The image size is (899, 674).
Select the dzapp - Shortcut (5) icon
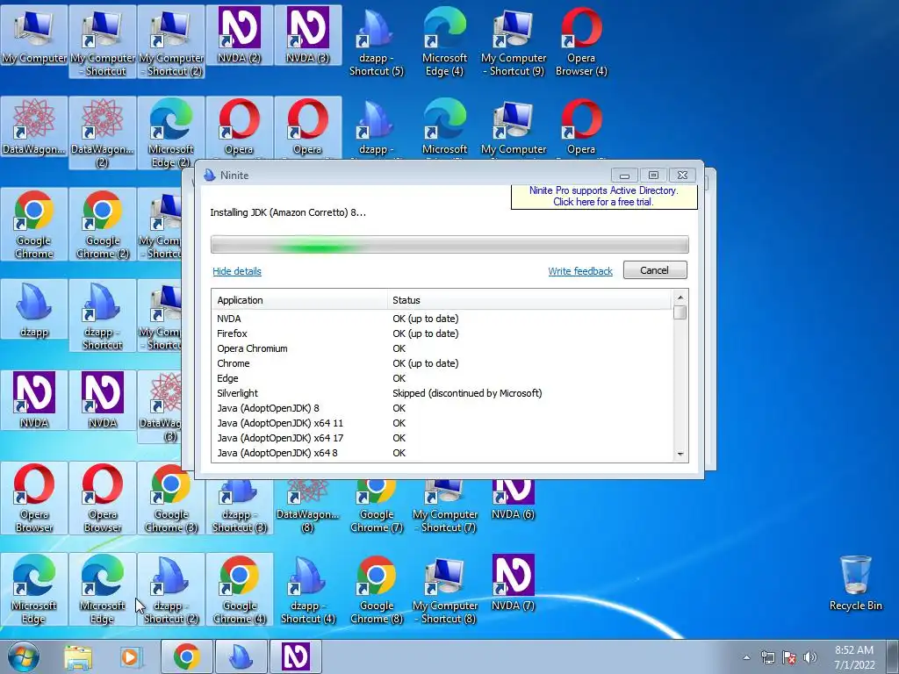click(x=376, y=42)
